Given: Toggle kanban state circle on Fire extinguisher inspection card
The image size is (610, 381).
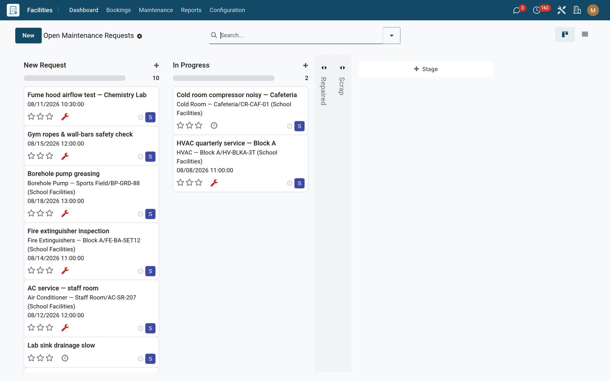Looking at the screenshot, I should pos(141,271).
